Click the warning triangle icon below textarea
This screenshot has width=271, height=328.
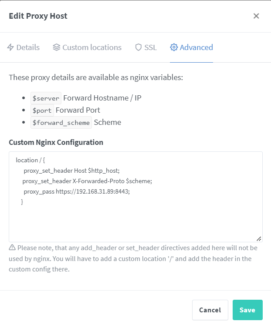click(12, 248)
